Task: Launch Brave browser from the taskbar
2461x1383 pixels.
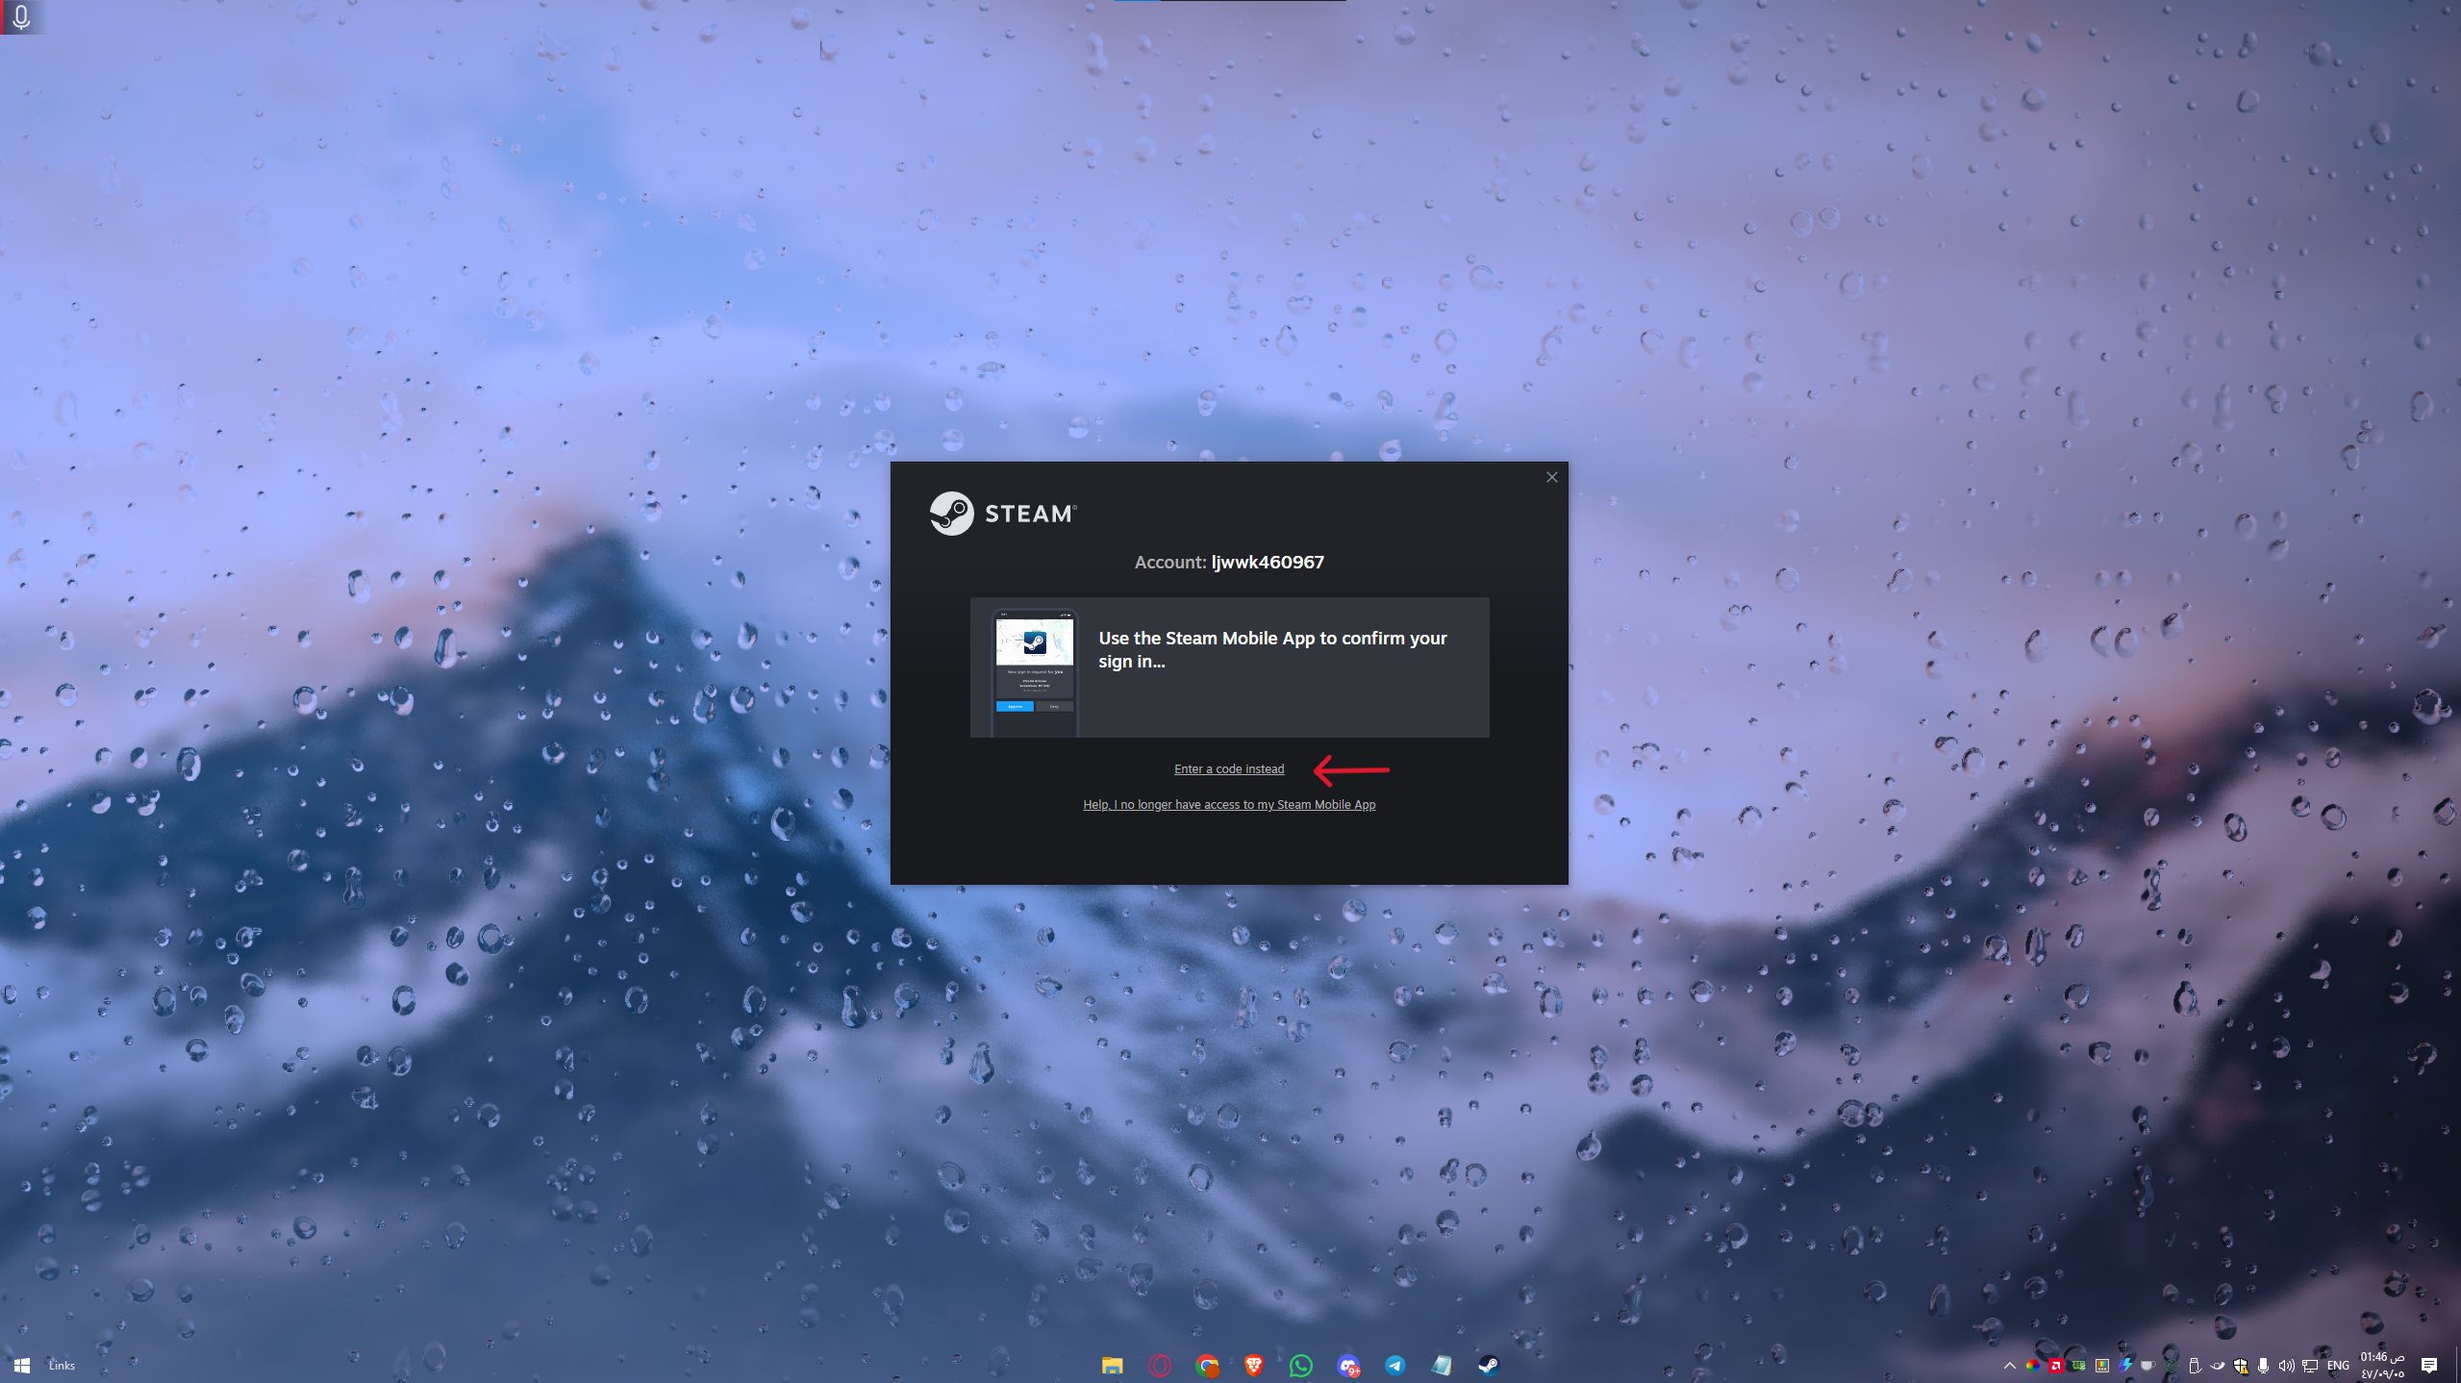Action: (1253, 1365)
